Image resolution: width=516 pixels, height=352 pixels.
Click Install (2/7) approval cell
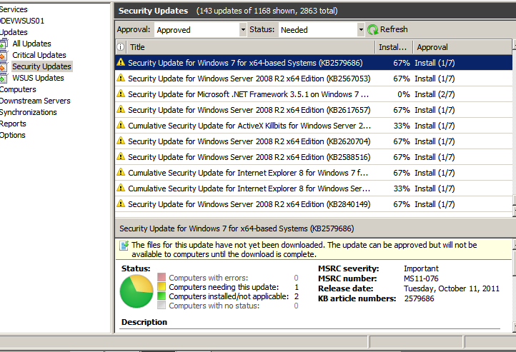pyautogui.click(x=435, y=94)
